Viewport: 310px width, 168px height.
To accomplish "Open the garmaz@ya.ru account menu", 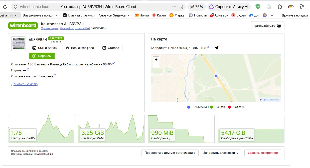I will coord(268,26).
